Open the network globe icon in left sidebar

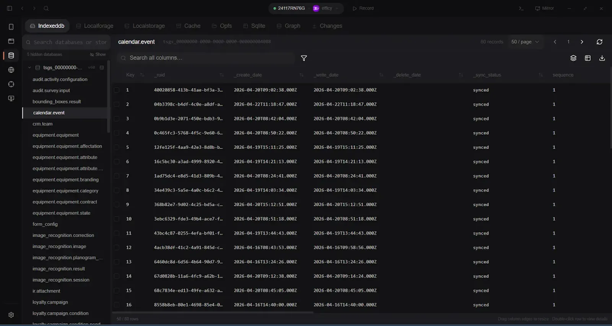(x=11, y=70)
